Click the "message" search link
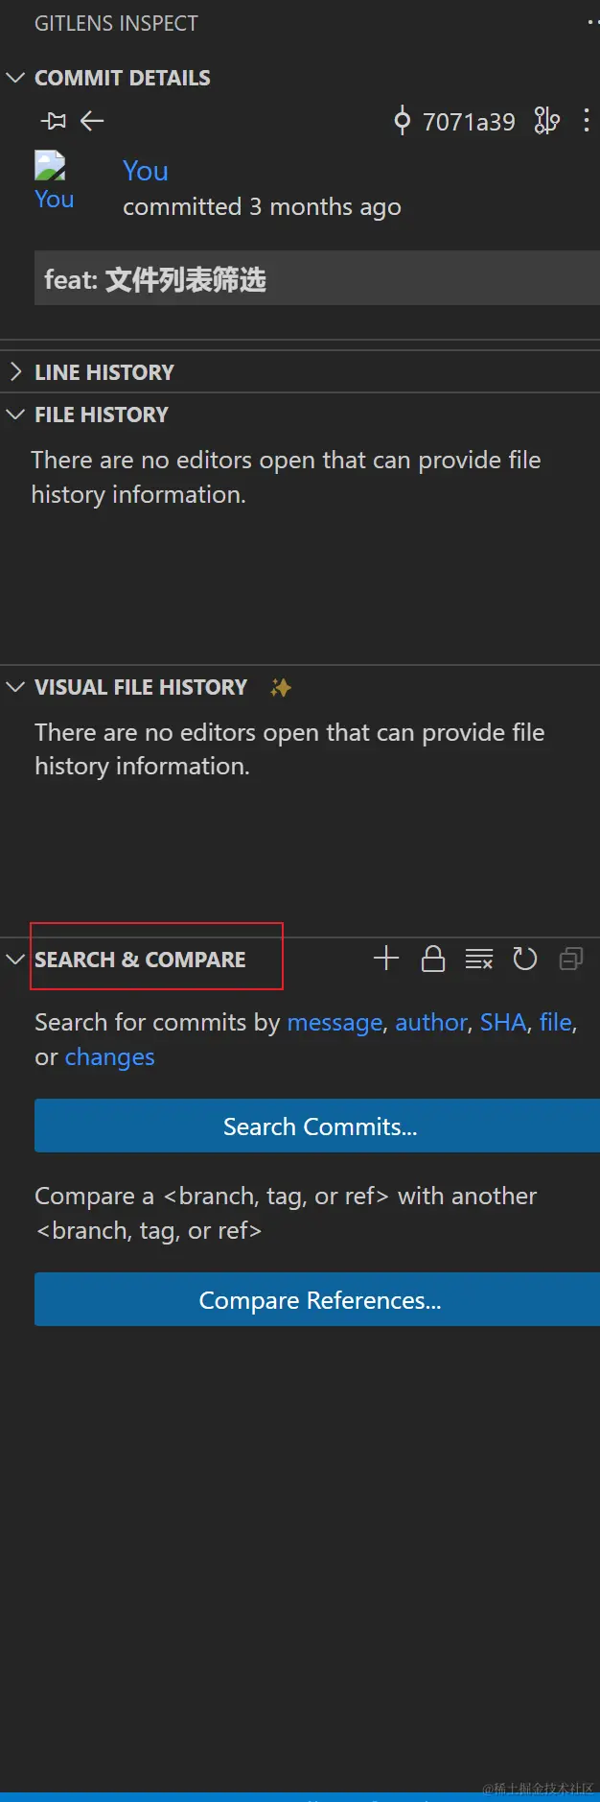 (335, 1023)
